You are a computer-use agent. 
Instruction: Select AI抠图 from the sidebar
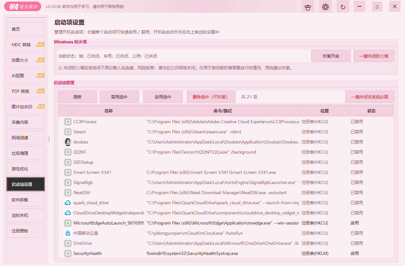26,76
